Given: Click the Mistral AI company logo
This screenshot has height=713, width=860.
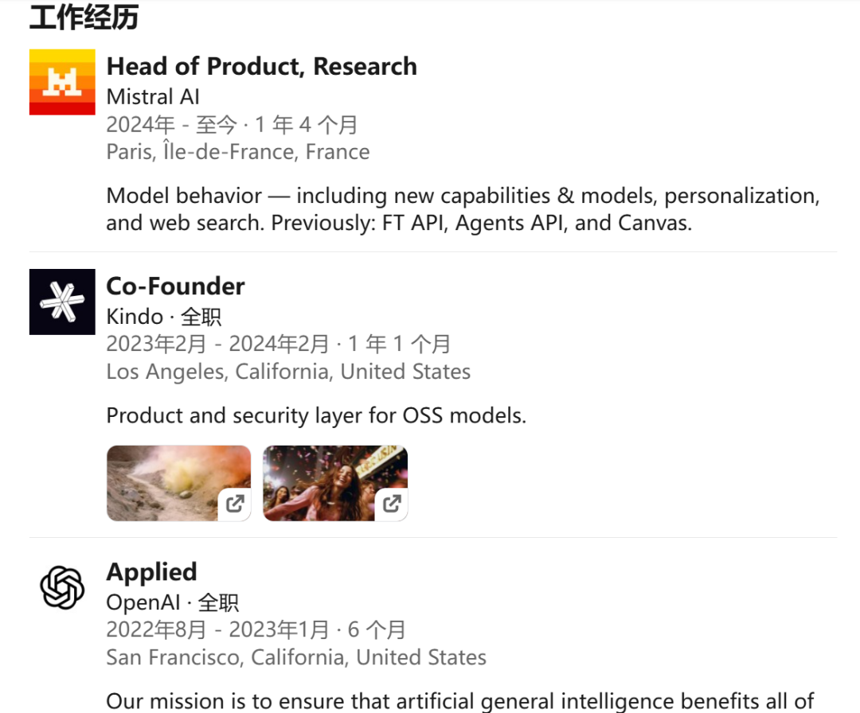Looking at the screenshot, I should tap(62, 82).
